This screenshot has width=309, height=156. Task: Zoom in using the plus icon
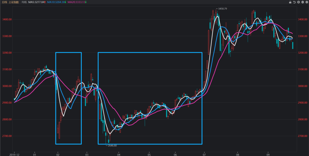tap(298, 2)
